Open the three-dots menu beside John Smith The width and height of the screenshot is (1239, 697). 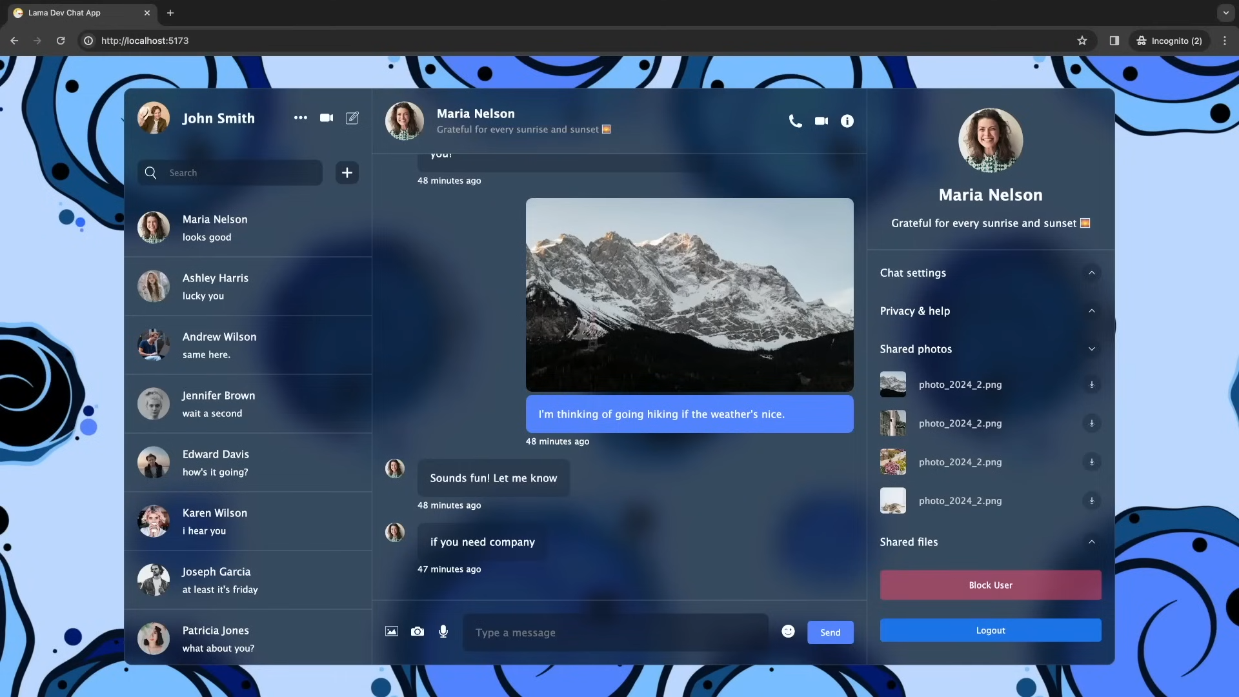[300, 117]
